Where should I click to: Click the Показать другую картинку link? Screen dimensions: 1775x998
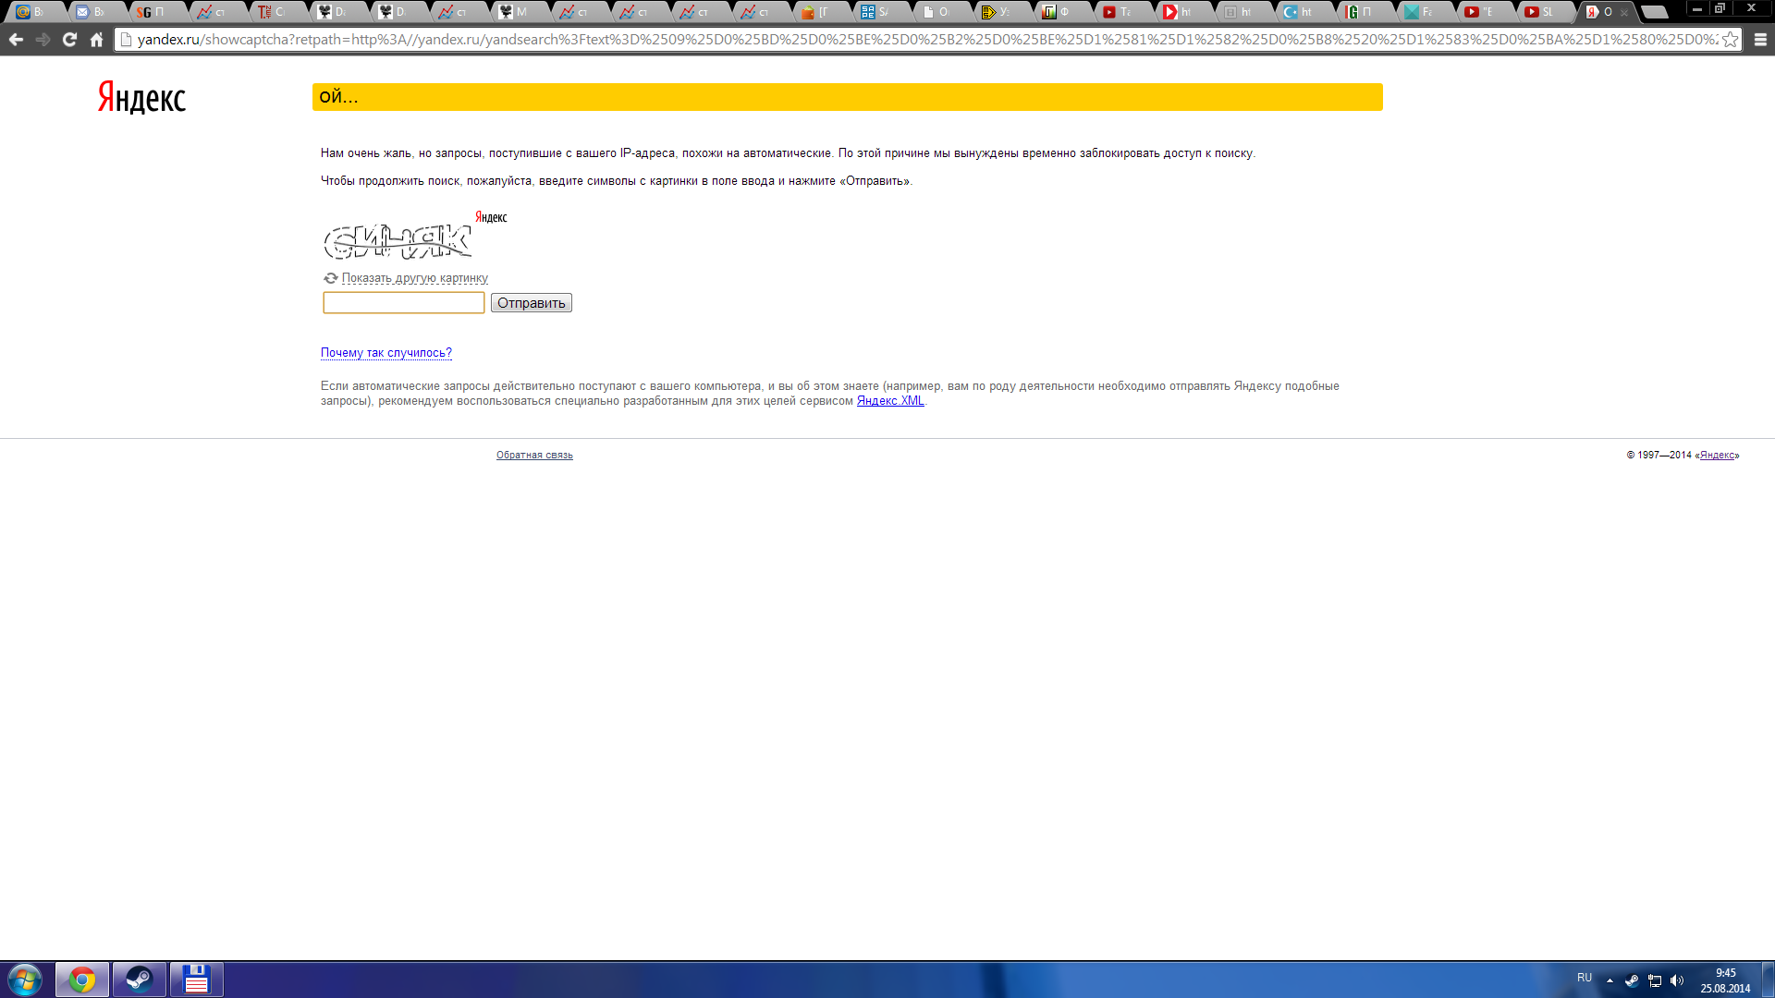(x=414, y=278)
